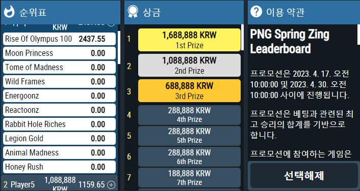Open the 순위표 leaderboard tab

60,12
